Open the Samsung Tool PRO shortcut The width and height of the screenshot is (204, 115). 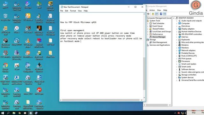click(x=17, y=92)
